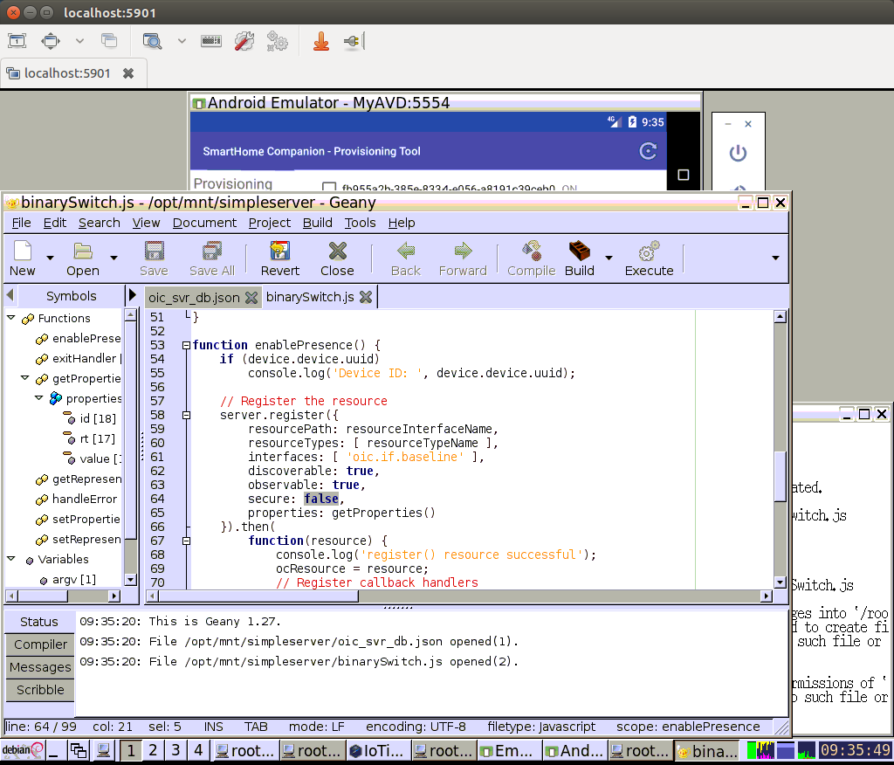
Task: Click the Open folder icon in toolbar
Action: coord(83,252)
